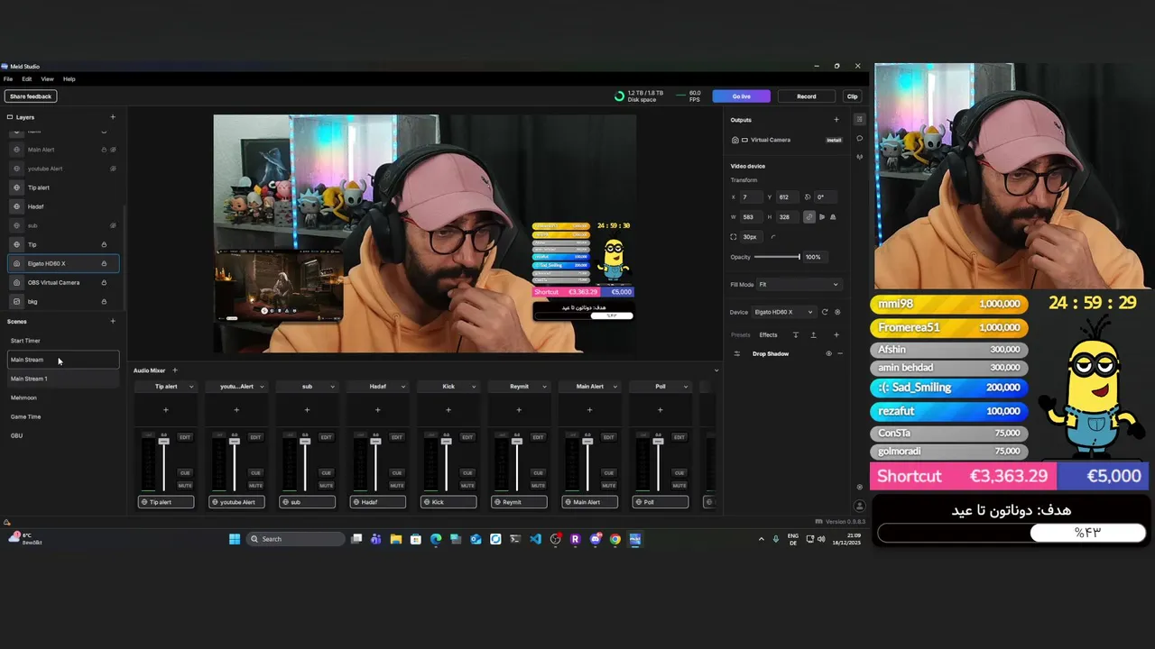Add a new scene with the Scenes plus icon
1155x649 pixels.
coord(113,322)
